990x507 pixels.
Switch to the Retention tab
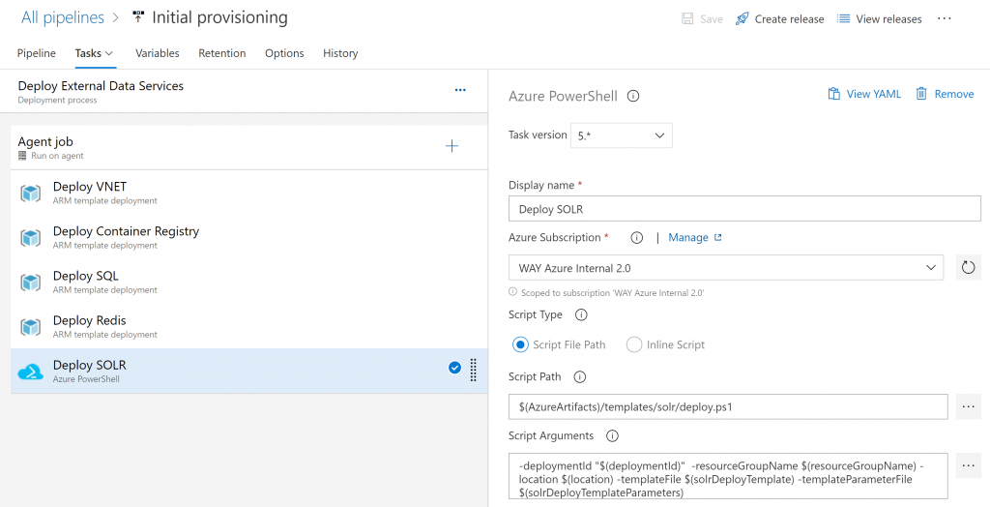click(222, 53)
